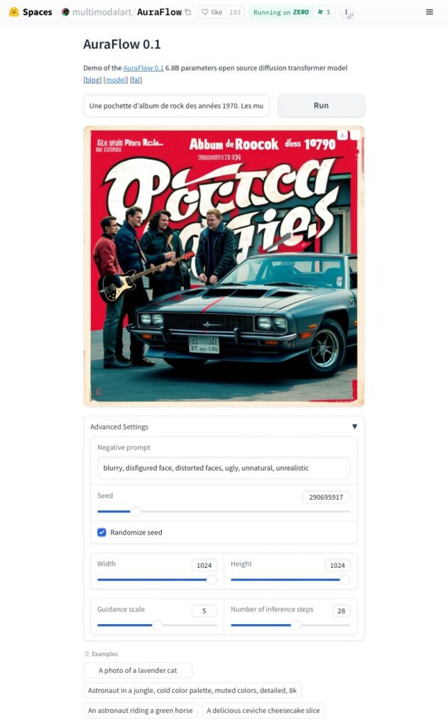Uncheck the Randomize seed checkbox
The width and height of the screenshot is (448, 727).
point(102,532)
